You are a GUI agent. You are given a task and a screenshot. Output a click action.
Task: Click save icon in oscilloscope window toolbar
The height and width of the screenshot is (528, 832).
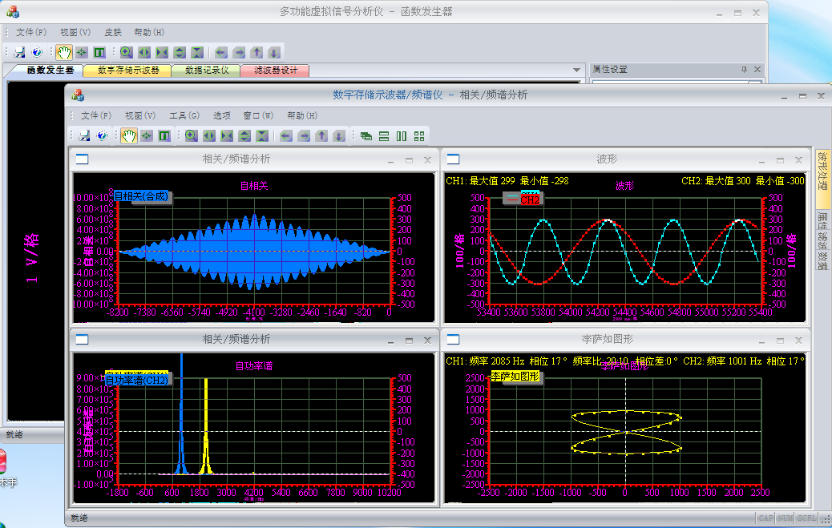pos(84,136)
